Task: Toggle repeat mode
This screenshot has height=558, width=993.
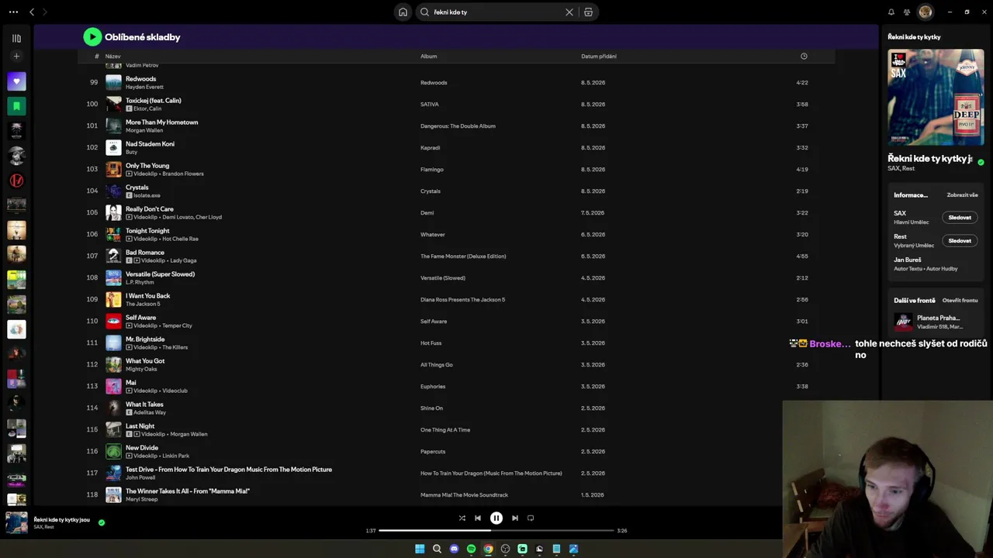Action: (531, 518)
